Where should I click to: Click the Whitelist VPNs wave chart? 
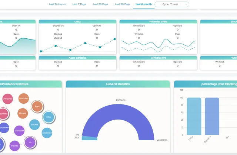pyautogui.click(x=158, y=45)
